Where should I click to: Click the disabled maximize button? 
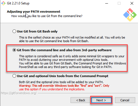click(x=119, y=3)
